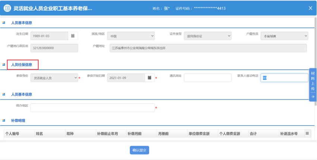Click the 通讯地址 input field
The width and height of the screenshot is (317, 160).
[x=207, y=78]
